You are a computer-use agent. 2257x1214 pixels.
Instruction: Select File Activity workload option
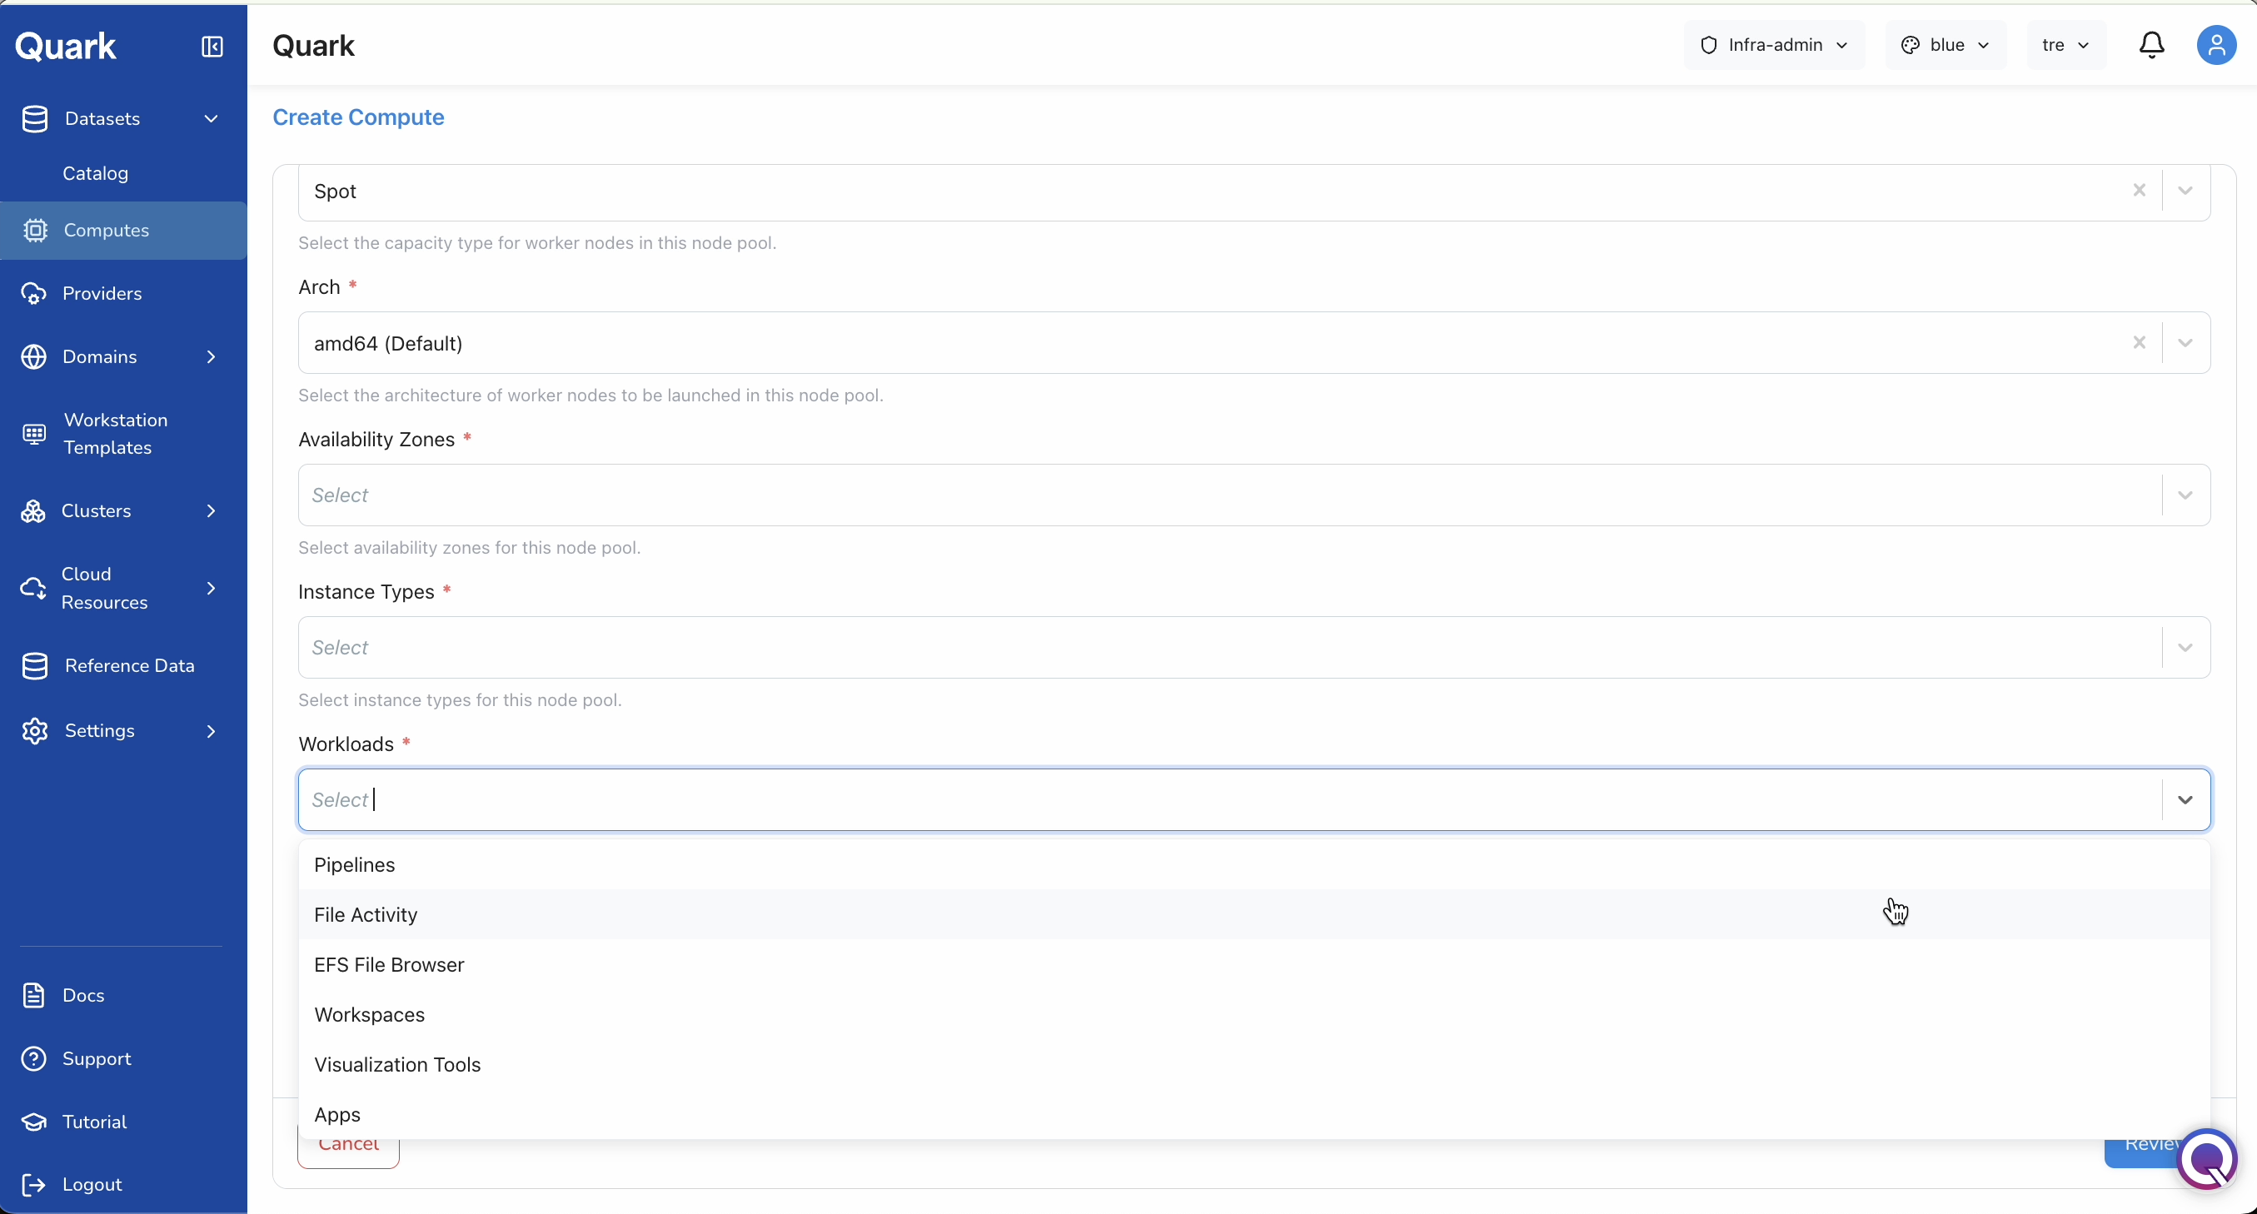(1253, 915)
